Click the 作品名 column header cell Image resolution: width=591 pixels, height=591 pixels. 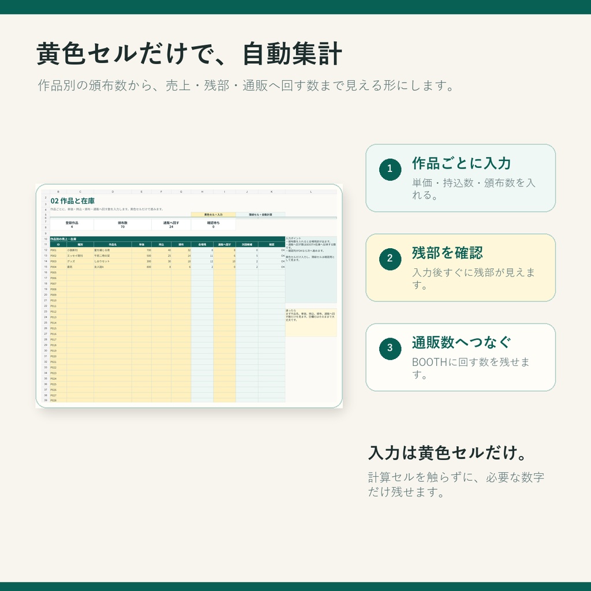tap(113, 245)
